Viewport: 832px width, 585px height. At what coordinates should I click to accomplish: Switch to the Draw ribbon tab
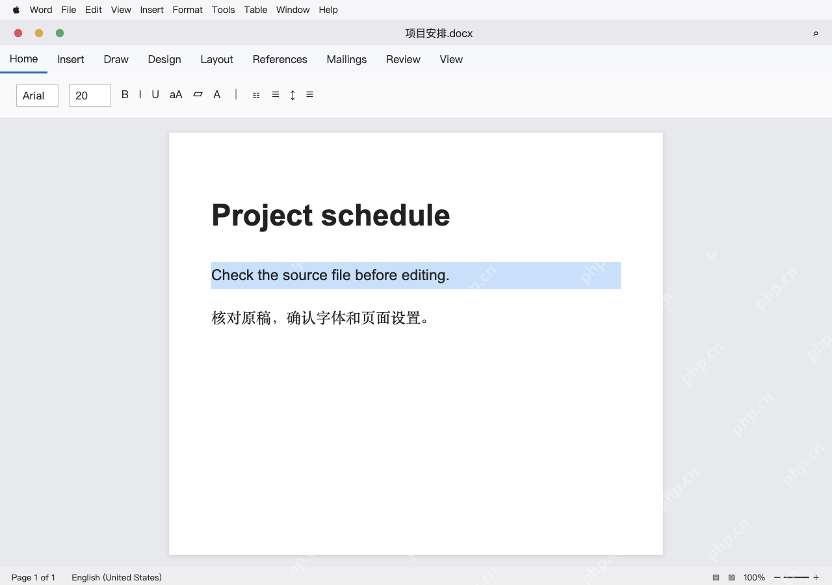(x=116, y=59)
